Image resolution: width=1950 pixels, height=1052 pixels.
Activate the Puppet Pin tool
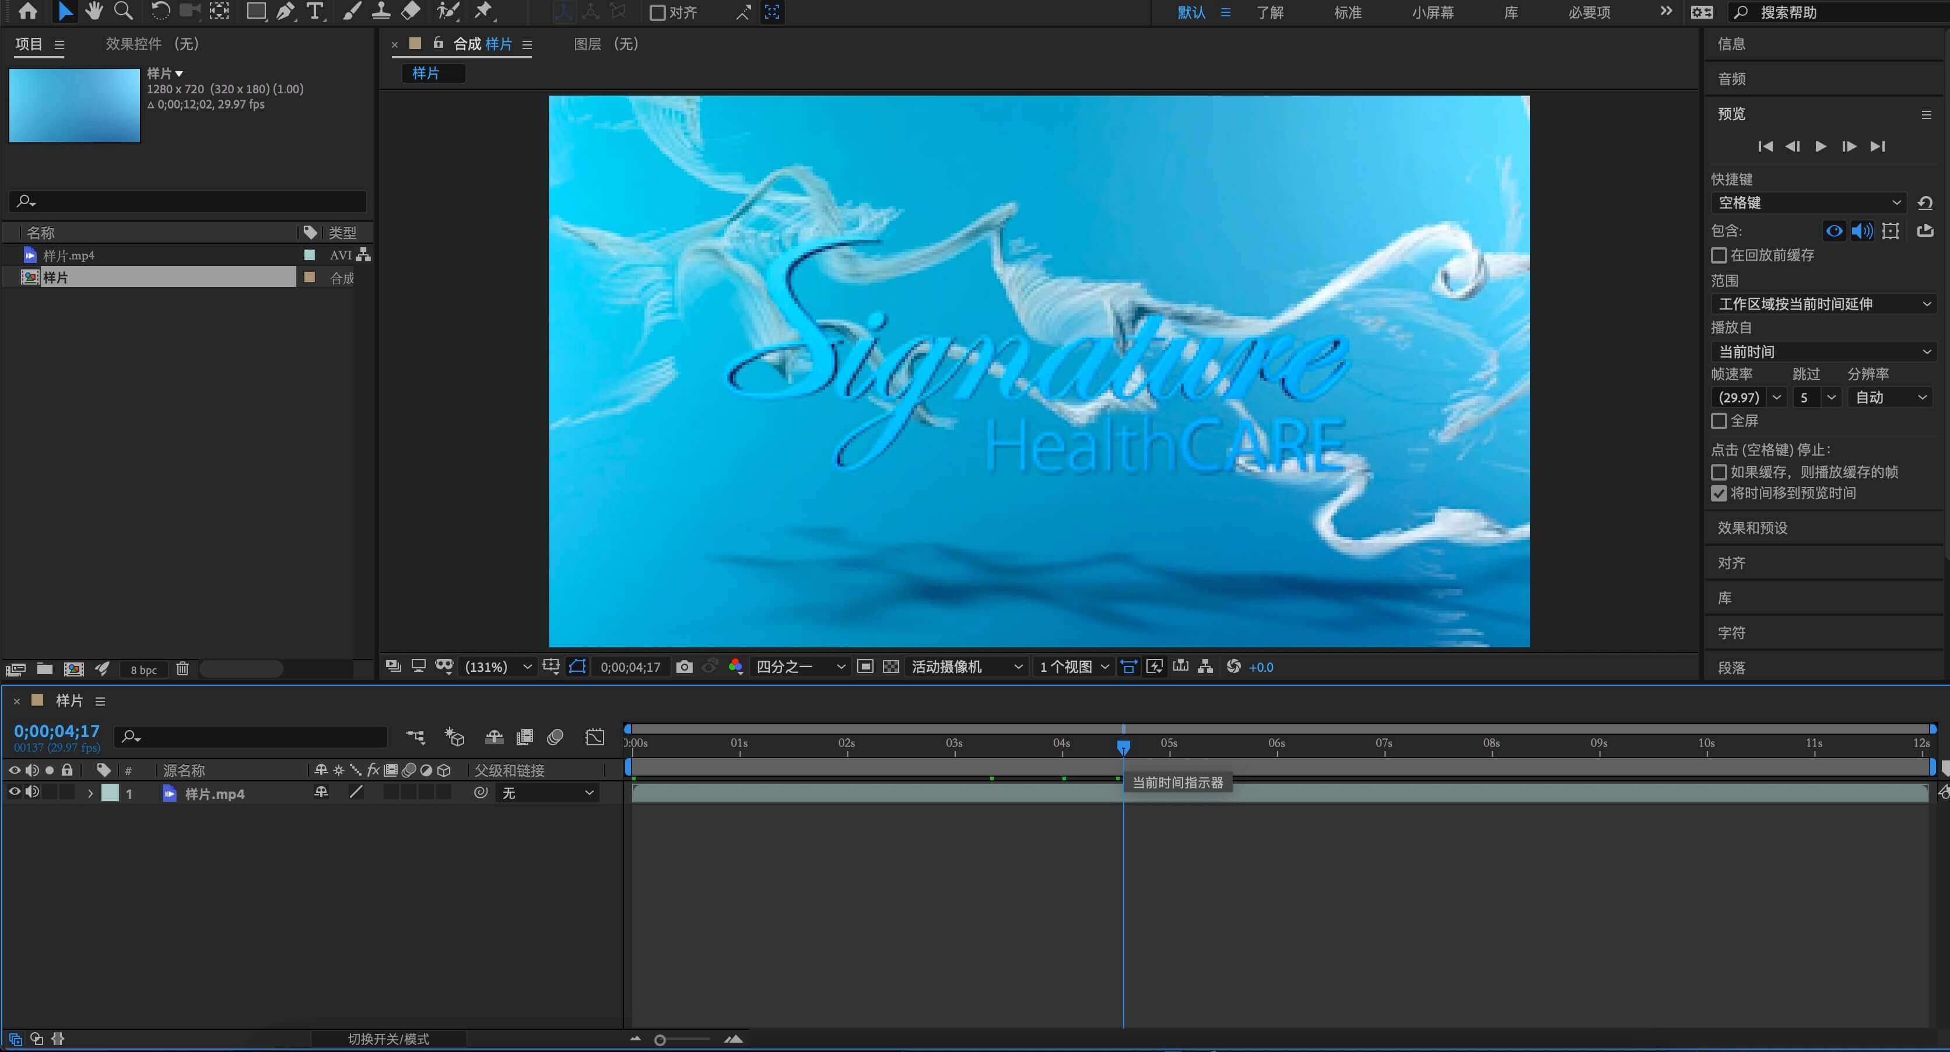(x=483, y=11)
